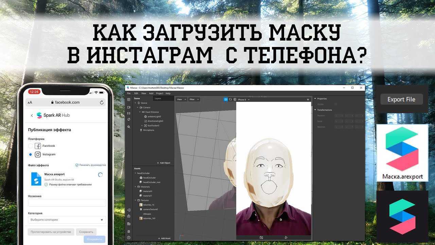The width and height of the screenshot is (435, 245).
Task: Switch to the Scene tab
Action: [137, 98]
